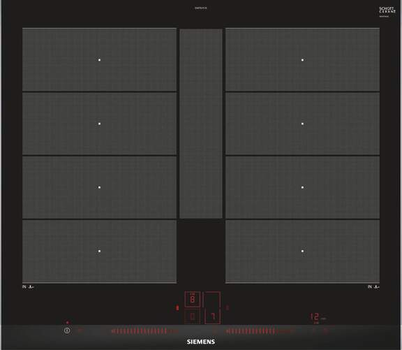The width and height of the screenshot is (402, 350).
Task: Select the rear-left zone display showing 8
Action: click(x=193, y=299)
